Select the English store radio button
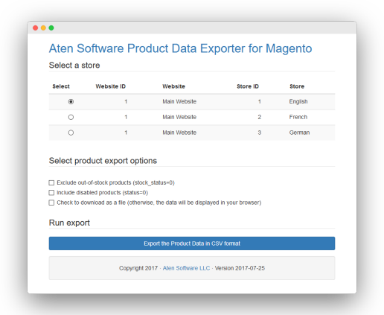This screenshot has height=315, width=384. pos(71,101)
